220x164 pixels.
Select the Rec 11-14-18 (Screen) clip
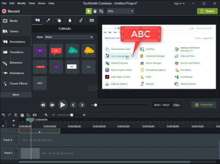119,153
